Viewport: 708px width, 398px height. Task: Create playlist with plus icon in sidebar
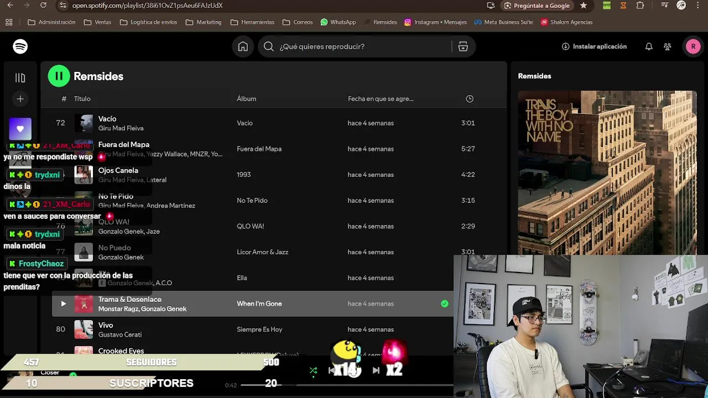point(20,99)
